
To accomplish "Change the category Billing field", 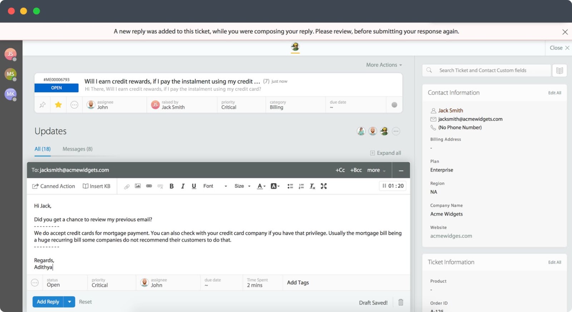I will click(295, 105).
